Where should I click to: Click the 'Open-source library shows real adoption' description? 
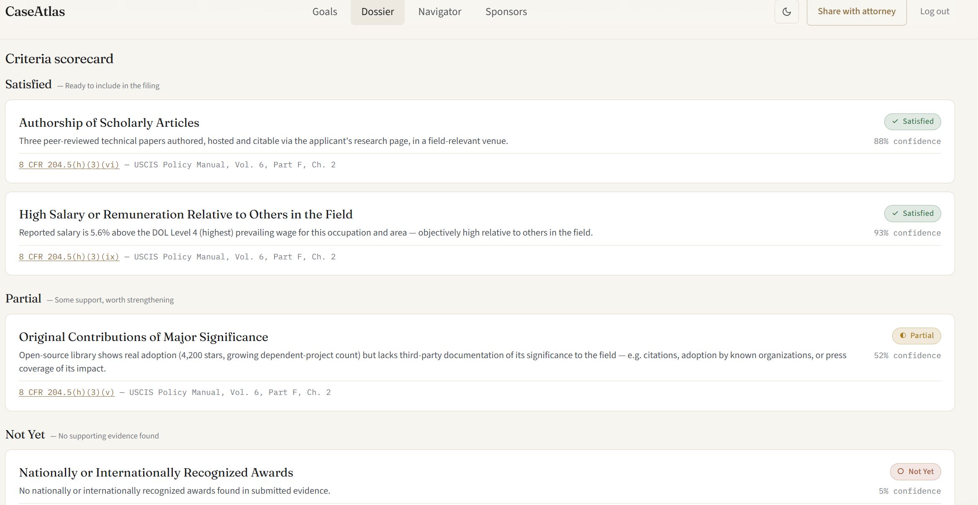click(x=433, y=362)
